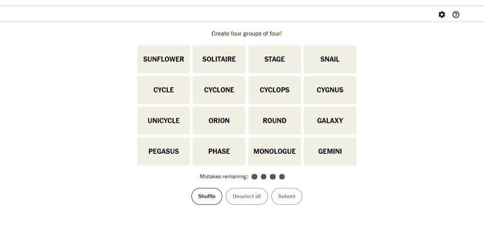Select the PHASE tile
Image resolution: width=484 pixels, height=241 pixels.
click(219, 152)
